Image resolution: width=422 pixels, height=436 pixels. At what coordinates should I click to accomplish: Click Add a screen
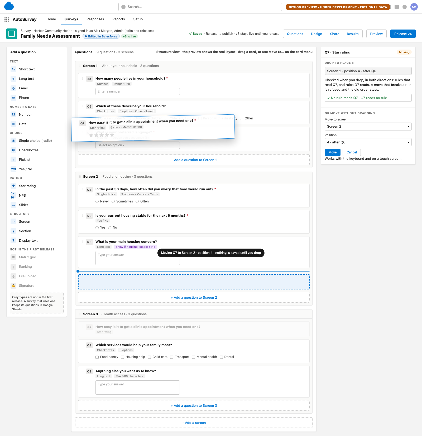coord(194,423)
